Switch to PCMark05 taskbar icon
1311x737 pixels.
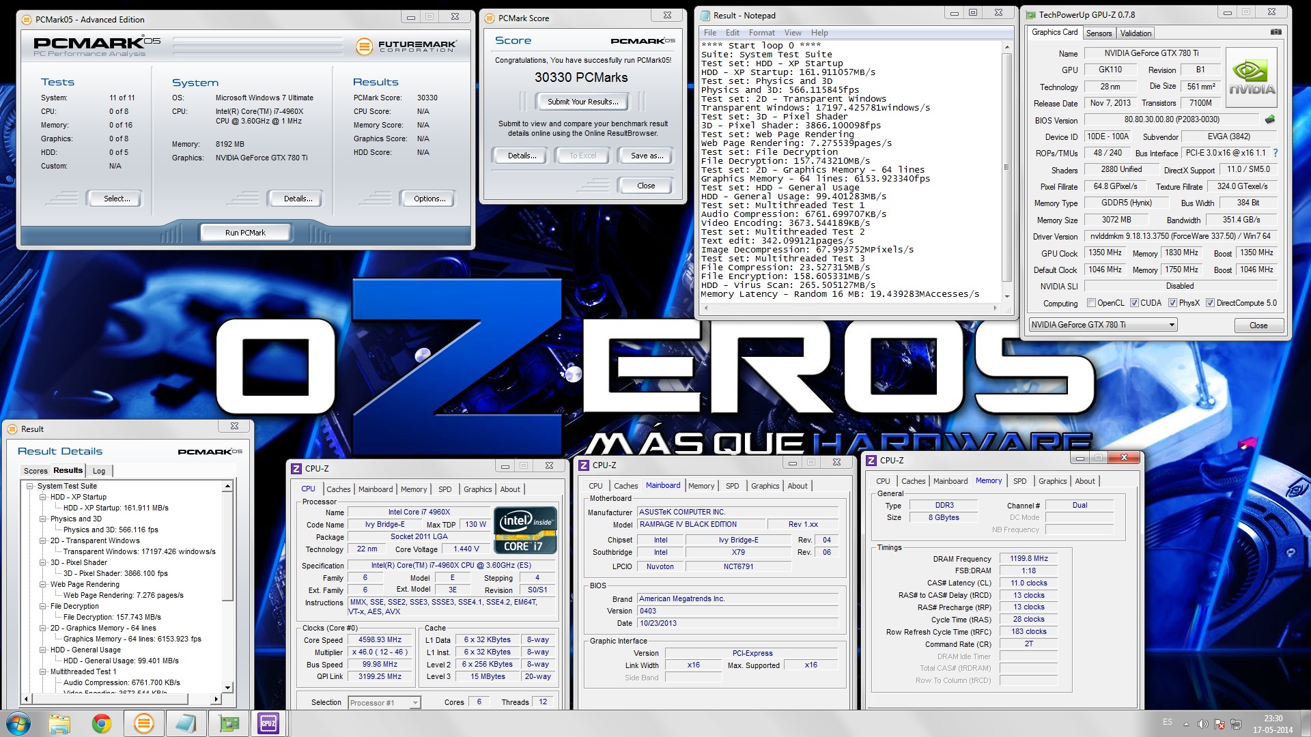143,723
